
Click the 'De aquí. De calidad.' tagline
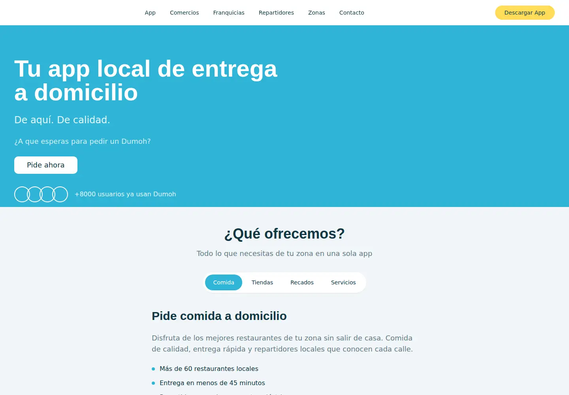click(x=62, y=120)
